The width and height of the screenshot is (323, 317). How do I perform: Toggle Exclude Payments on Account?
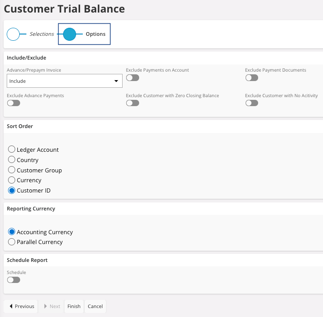point(132,78)
